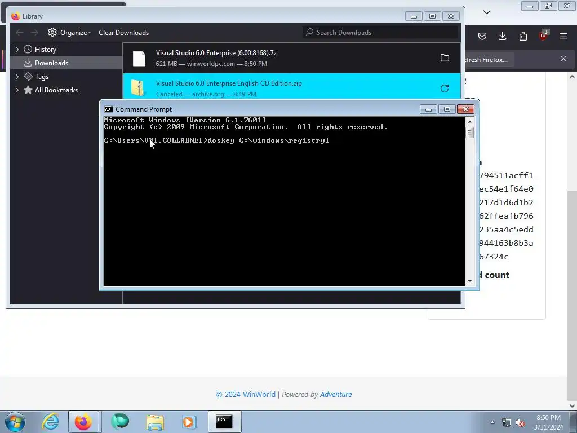The width and height of the screenshot is (577, 433).
Task: Open the Windows Start menu
Action: tap(15, 422)
